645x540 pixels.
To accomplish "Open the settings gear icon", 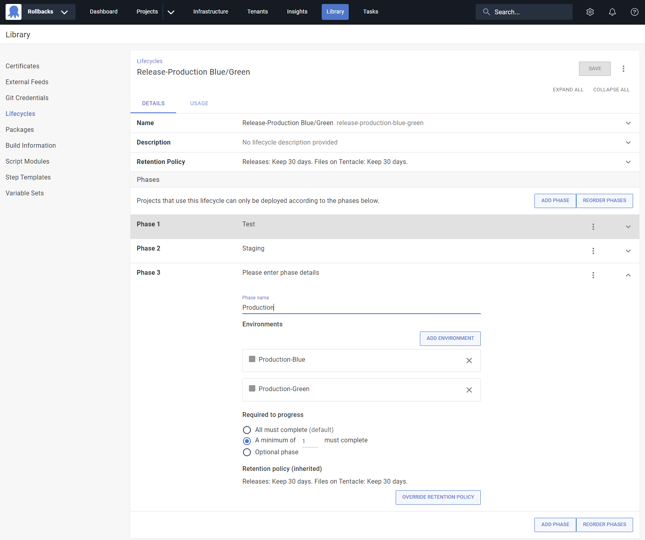I will click(x=590, y=12).
